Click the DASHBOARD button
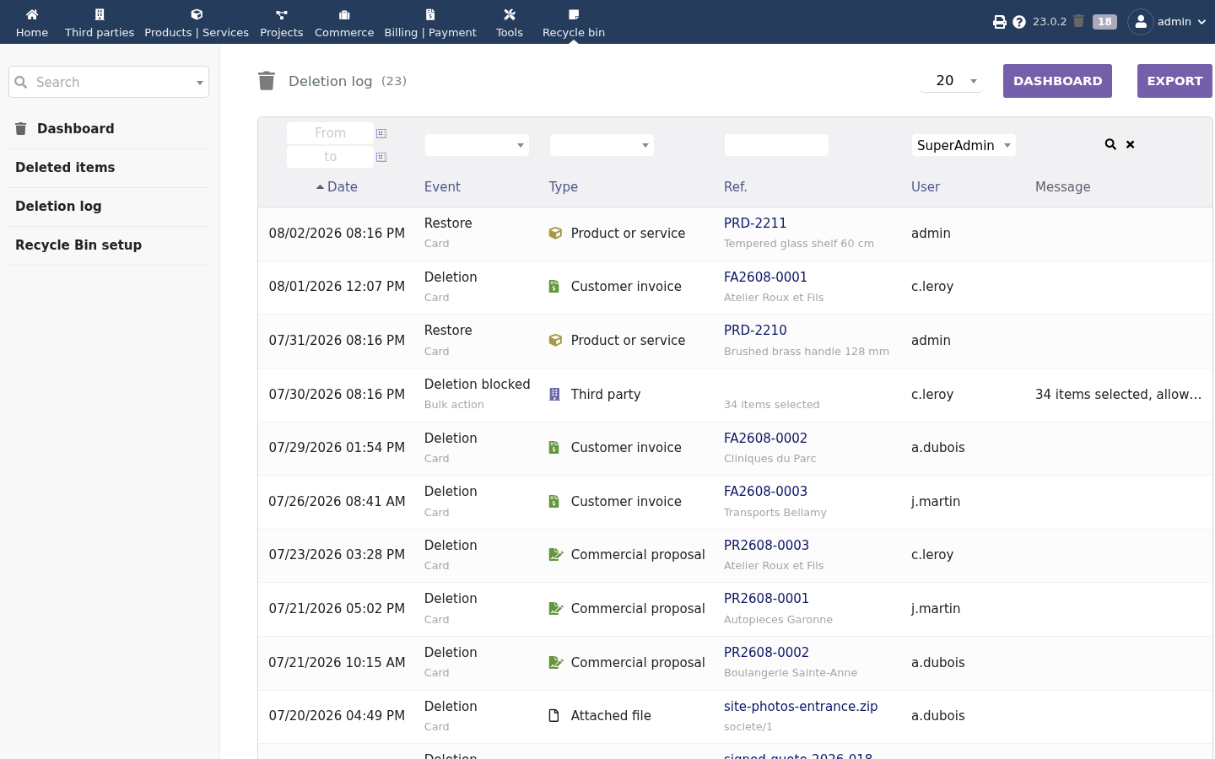Viewport: 1215px width, 759px height. pyautogui.click(x=1057, y=81)
